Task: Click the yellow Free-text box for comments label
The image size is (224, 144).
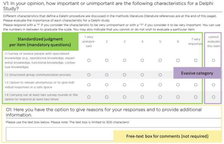Action: click(167, 136)
